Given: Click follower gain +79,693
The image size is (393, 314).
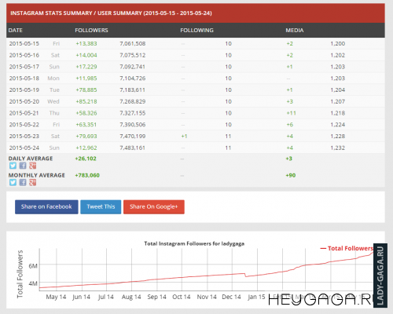Looking at the screenshot, I should (86, 136).
